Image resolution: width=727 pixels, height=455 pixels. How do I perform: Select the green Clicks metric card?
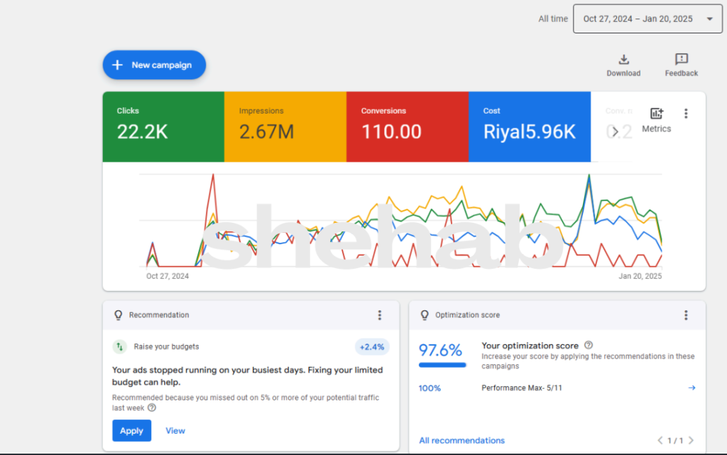click(163, 126)
